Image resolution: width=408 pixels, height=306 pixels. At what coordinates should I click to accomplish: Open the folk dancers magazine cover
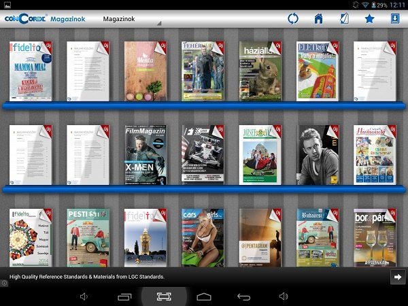pos(260,155)
